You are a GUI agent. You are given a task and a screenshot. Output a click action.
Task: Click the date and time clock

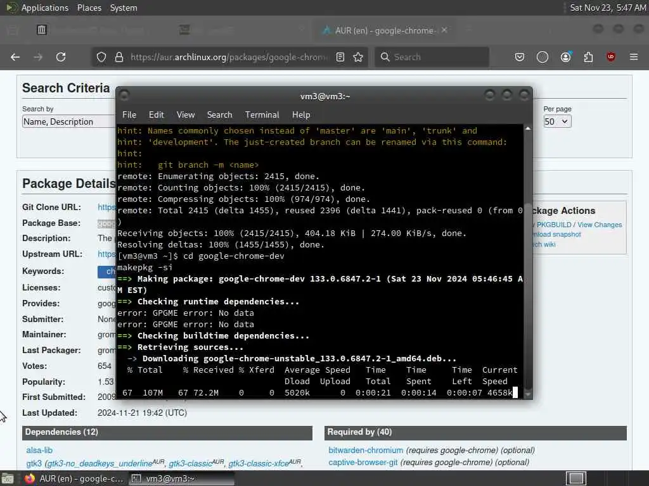608,8
